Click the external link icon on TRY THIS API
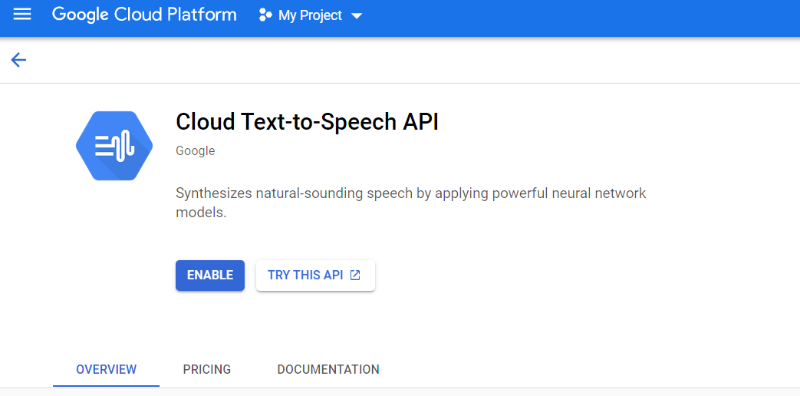The width and height of the screenshot is (800, 396). tap(355, 275)
